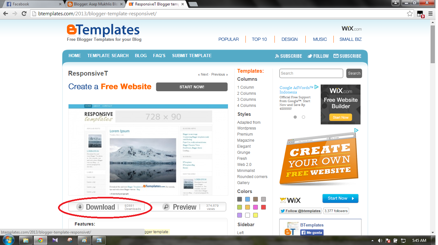Go to Previous template link

click(220, 74)
